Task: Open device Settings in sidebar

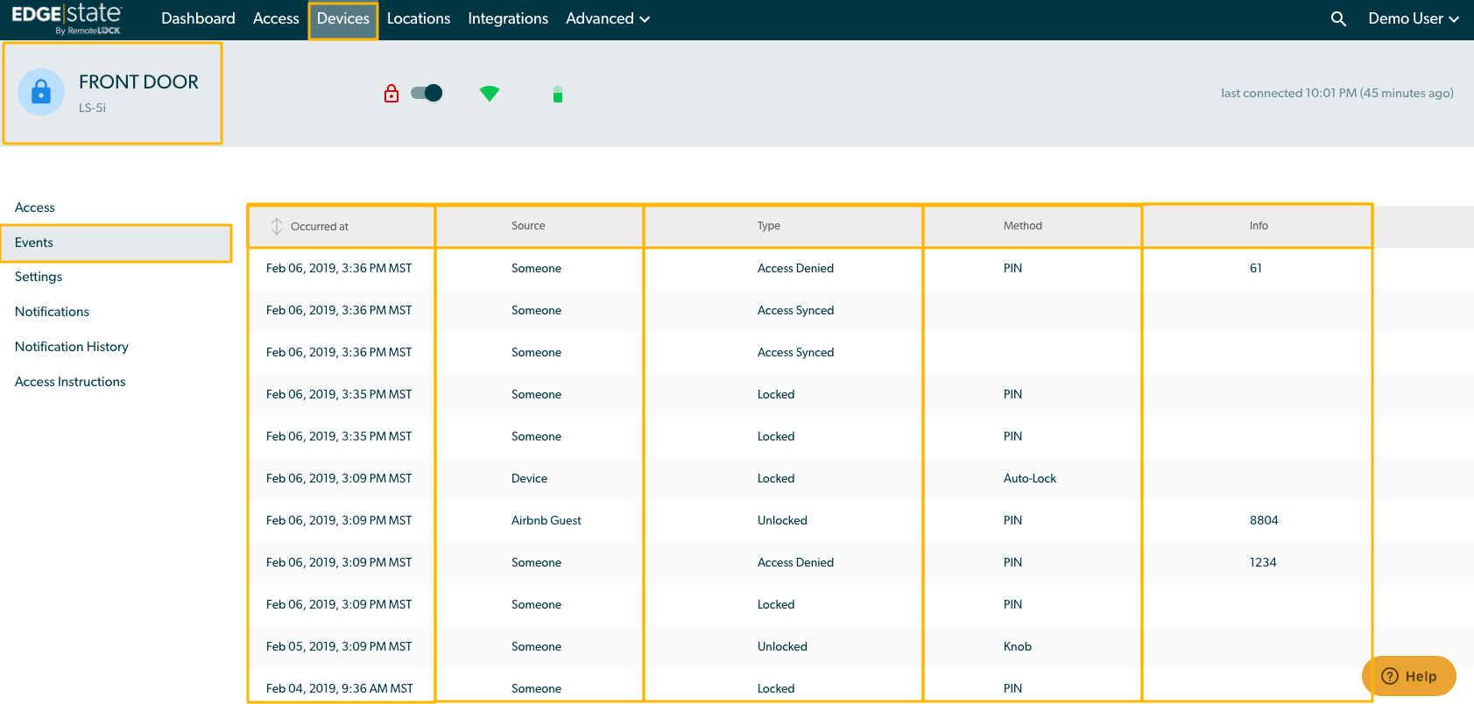Action: point(39,277)
